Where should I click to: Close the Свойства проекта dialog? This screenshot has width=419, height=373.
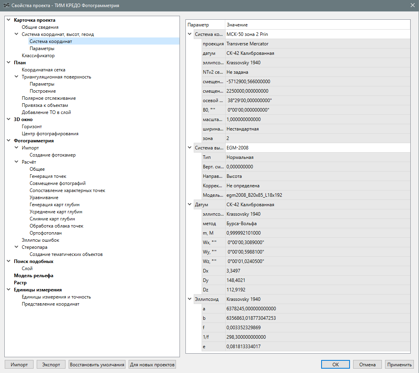(413, 6)
